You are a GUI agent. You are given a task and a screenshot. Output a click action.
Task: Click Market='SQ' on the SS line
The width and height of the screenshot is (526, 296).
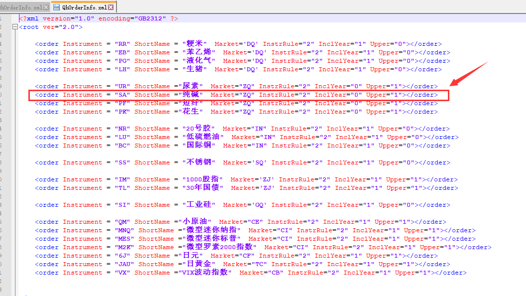coord(245,162)
